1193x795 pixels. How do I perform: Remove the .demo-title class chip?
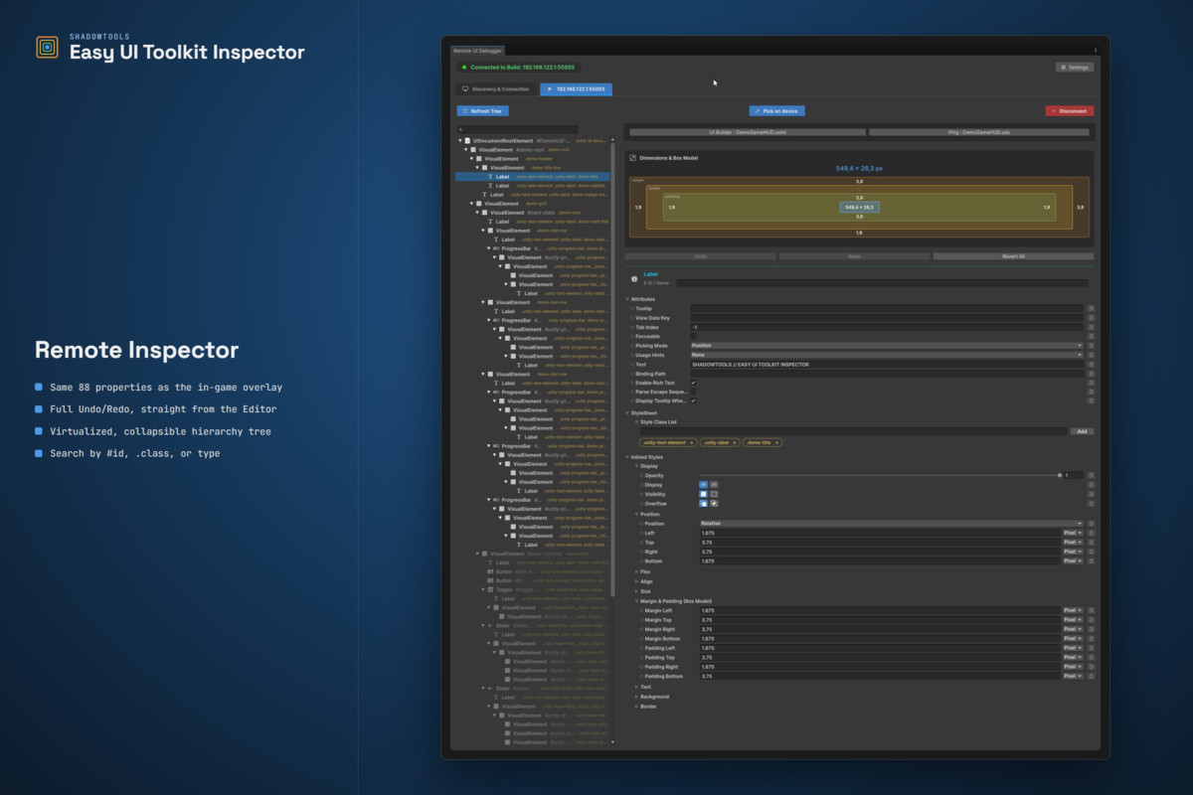[x=776, y=442]
